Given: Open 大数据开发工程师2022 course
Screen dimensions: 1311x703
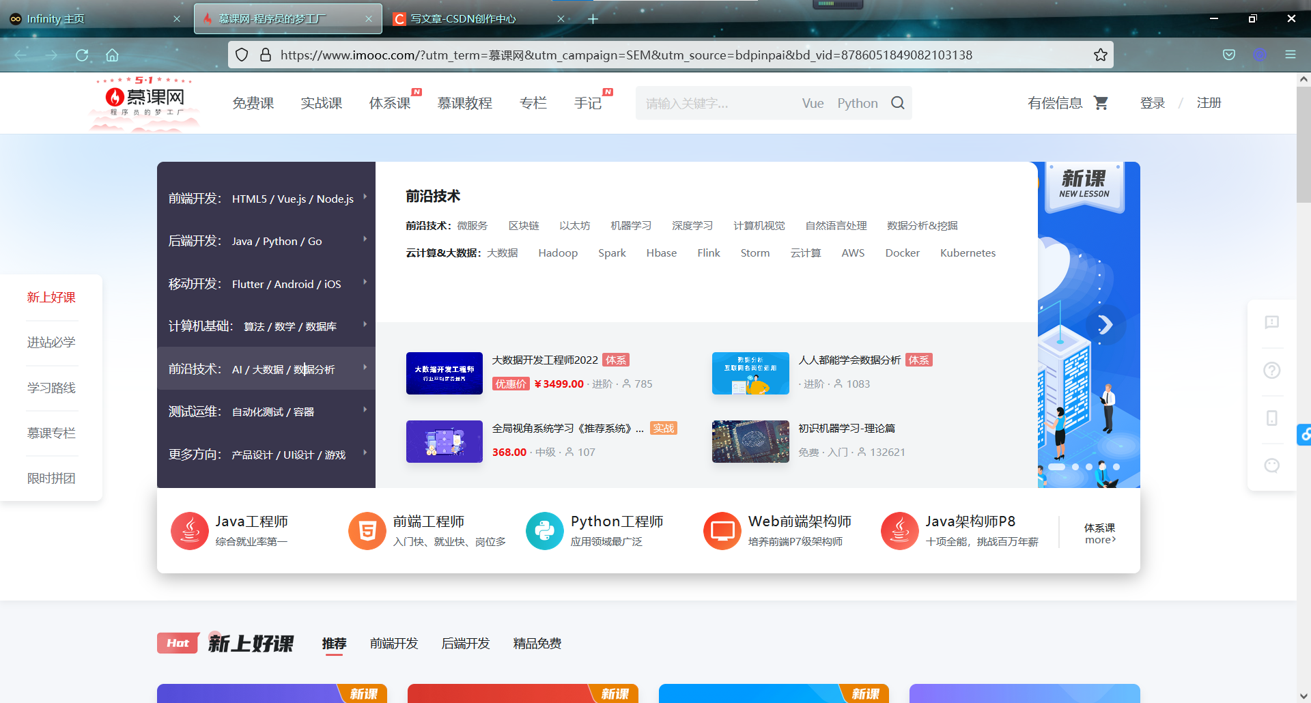Looking at the screenshot, I should coord(545,360).
